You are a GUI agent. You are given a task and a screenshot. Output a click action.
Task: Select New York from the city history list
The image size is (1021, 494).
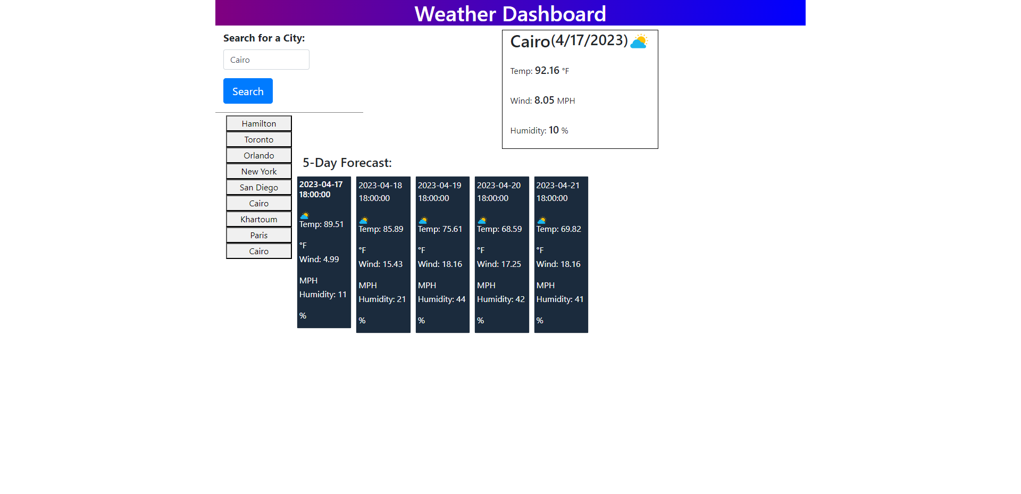pos(259,171)
